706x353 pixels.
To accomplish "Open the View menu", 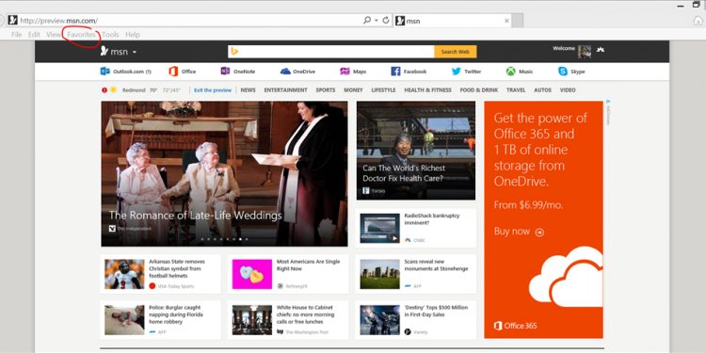I will coord(54,34).
